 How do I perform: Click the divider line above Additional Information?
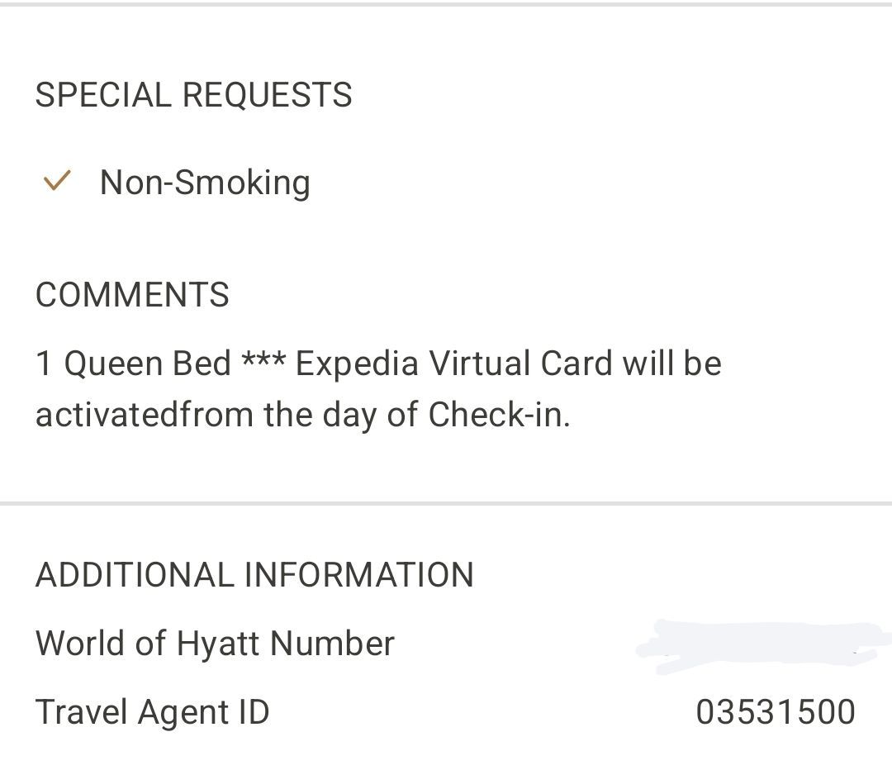coord(446,504)
